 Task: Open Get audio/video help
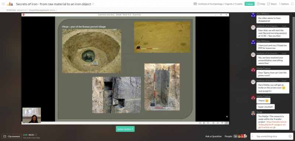(31, 138)
